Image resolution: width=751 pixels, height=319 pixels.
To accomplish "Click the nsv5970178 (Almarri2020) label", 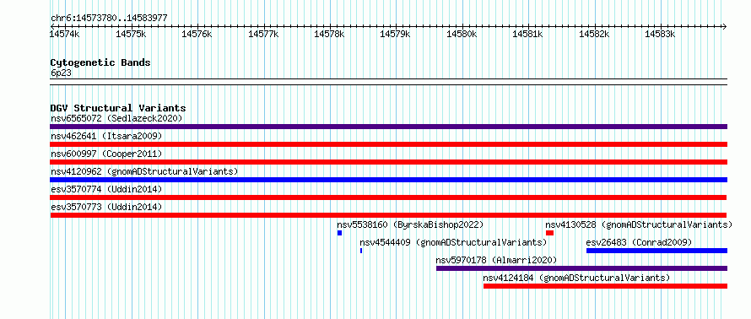I will [x=496, y=260].
